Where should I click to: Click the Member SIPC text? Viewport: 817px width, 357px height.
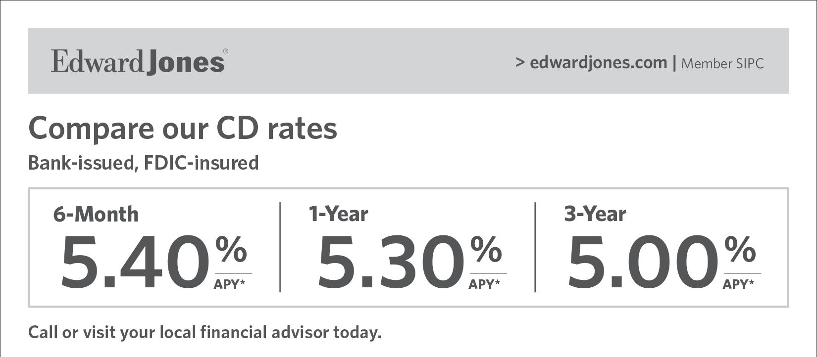point(722,64)
